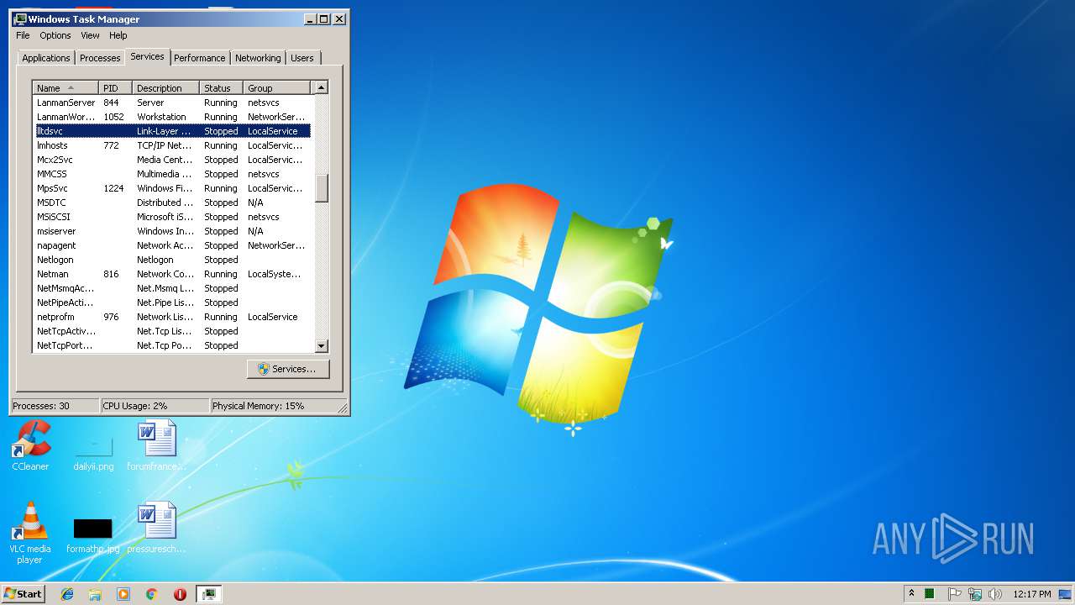Click green CPU meter tray icon
1075x605 pixels.
pyautogui.click(x=930, y=594)
